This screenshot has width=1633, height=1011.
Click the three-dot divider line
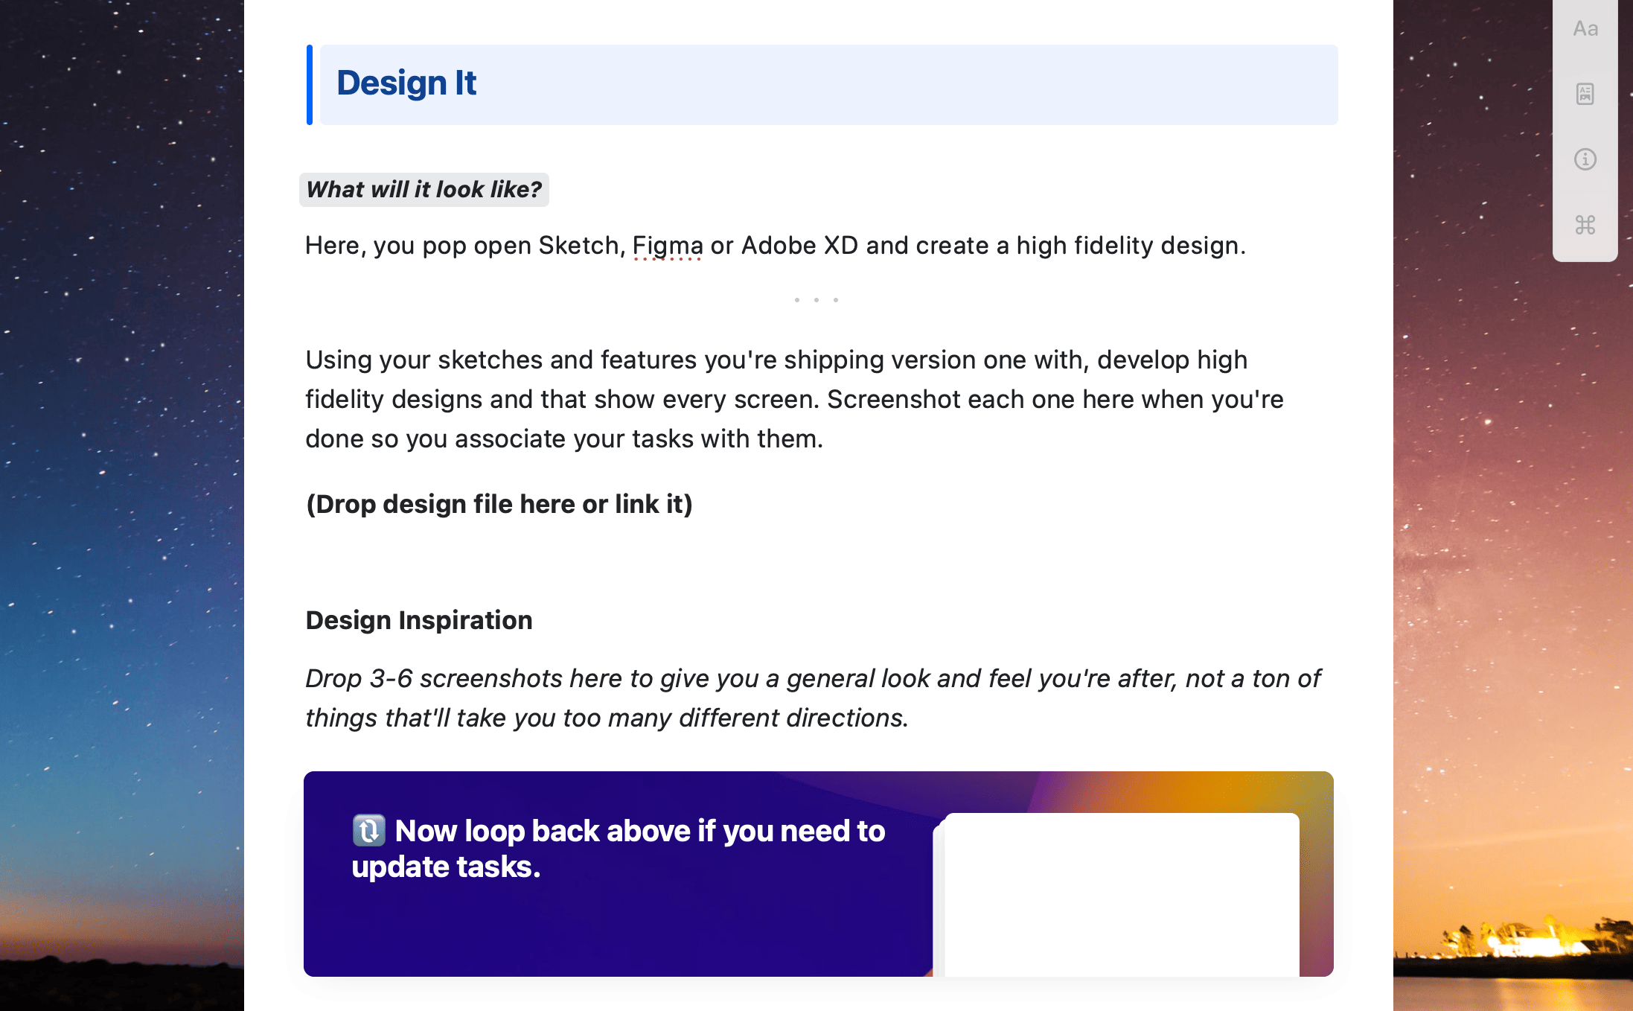(816, 300)
